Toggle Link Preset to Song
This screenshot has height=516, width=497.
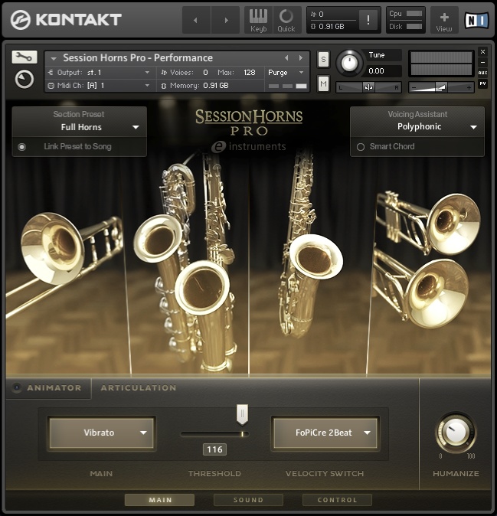pos(22,147)
